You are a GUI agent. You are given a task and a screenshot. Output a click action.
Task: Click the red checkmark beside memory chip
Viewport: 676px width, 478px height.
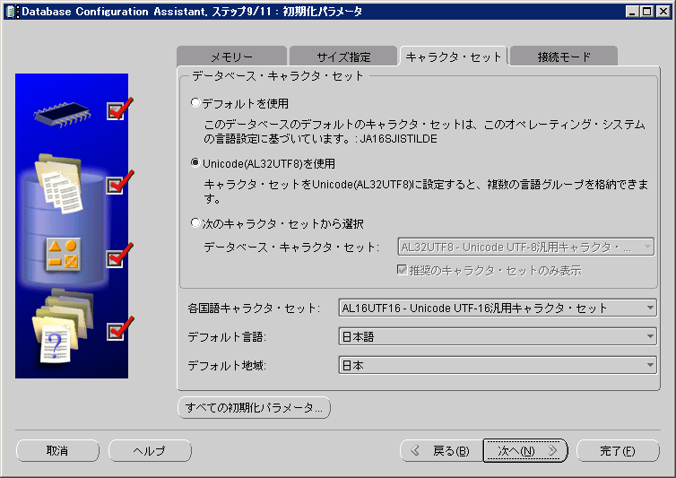[119, 109]
